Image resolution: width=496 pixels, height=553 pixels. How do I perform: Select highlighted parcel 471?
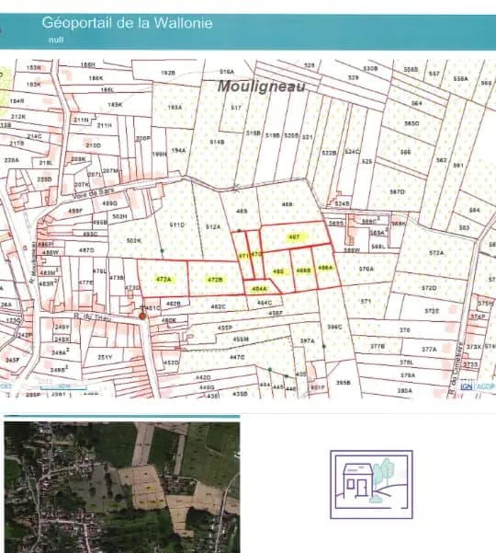coord(243,256)
